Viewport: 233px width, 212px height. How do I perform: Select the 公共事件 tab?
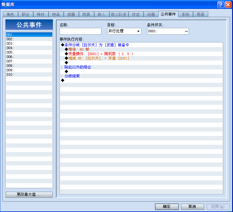(168, 14)
